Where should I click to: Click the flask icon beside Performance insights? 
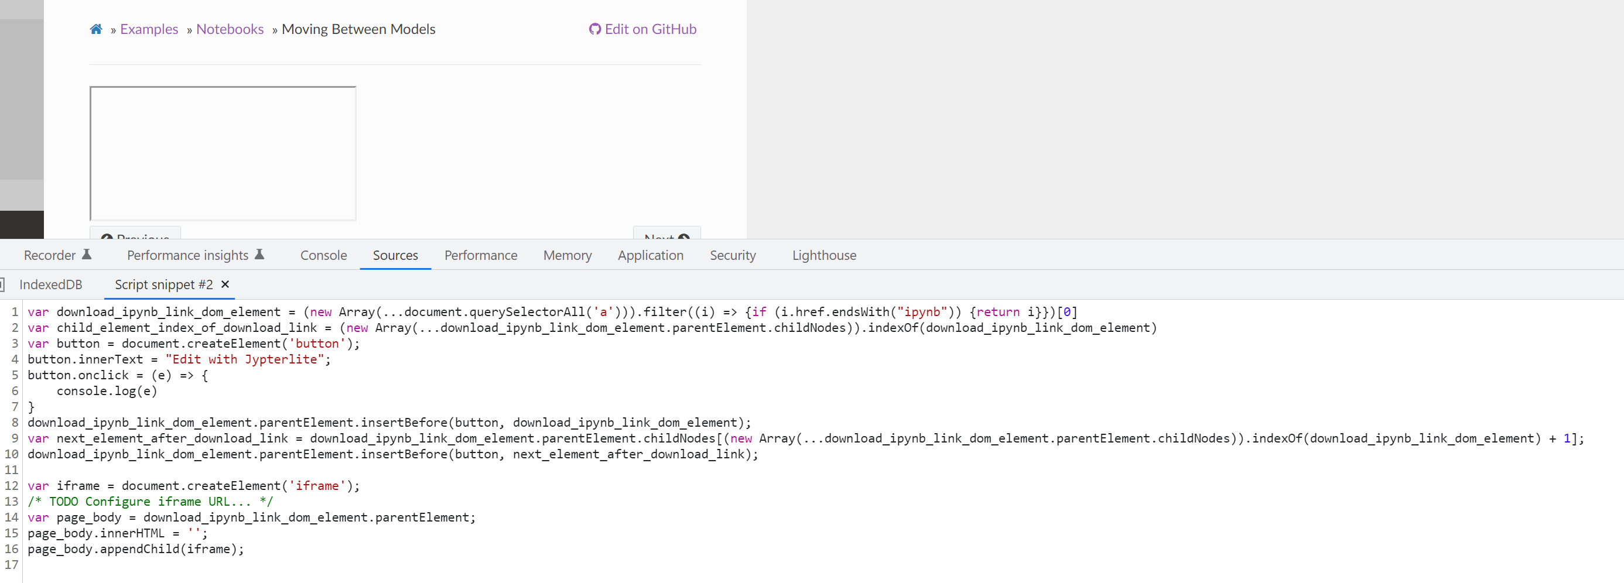pos(259,255)
